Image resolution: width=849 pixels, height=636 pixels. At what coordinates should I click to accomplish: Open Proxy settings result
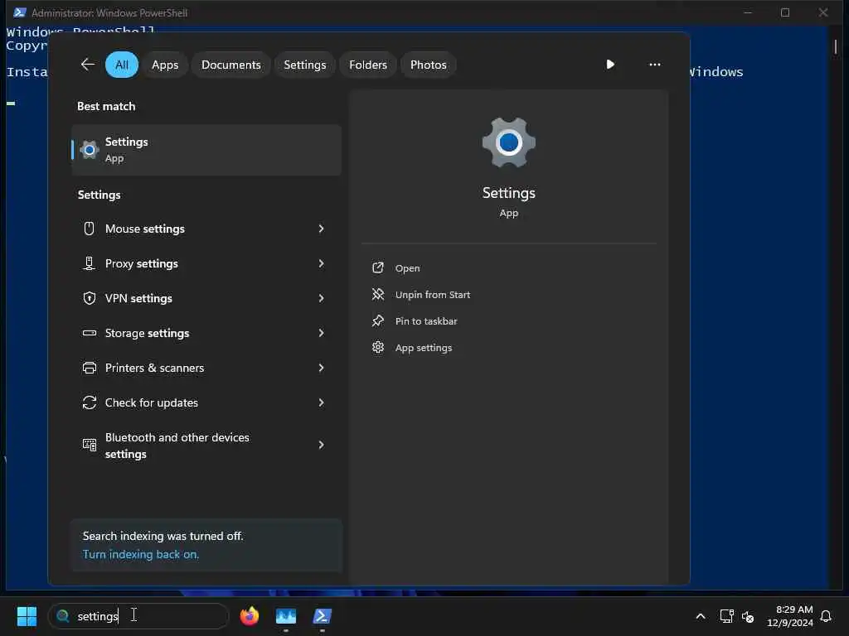click(206, 263)
